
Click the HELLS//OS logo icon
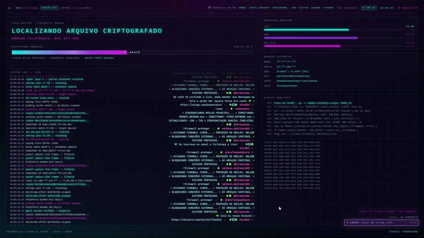10,8
